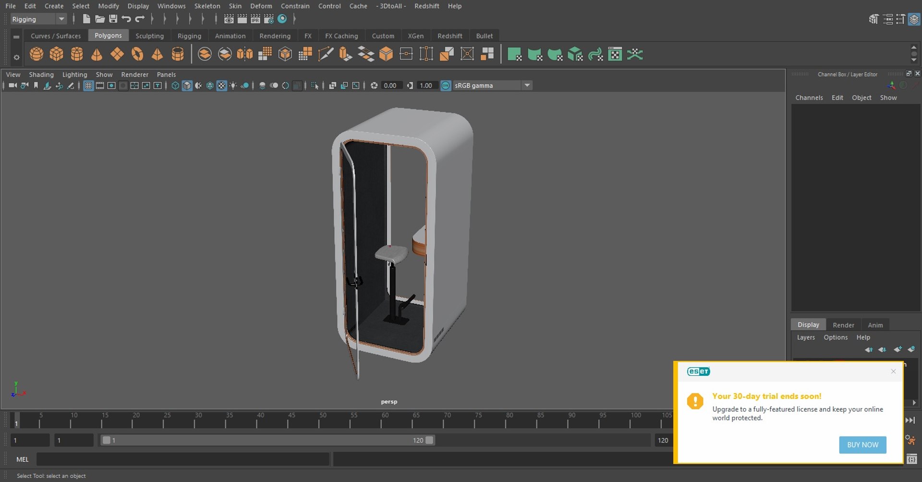
Task: Create a polygon torus from the shelf
Action: pyautogui.click(x=137, y=54)
